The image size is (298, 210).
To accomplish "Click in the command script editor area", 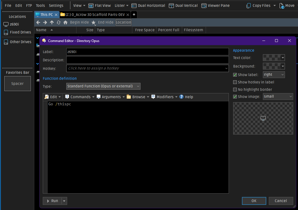I will click(x=138, y=147).
